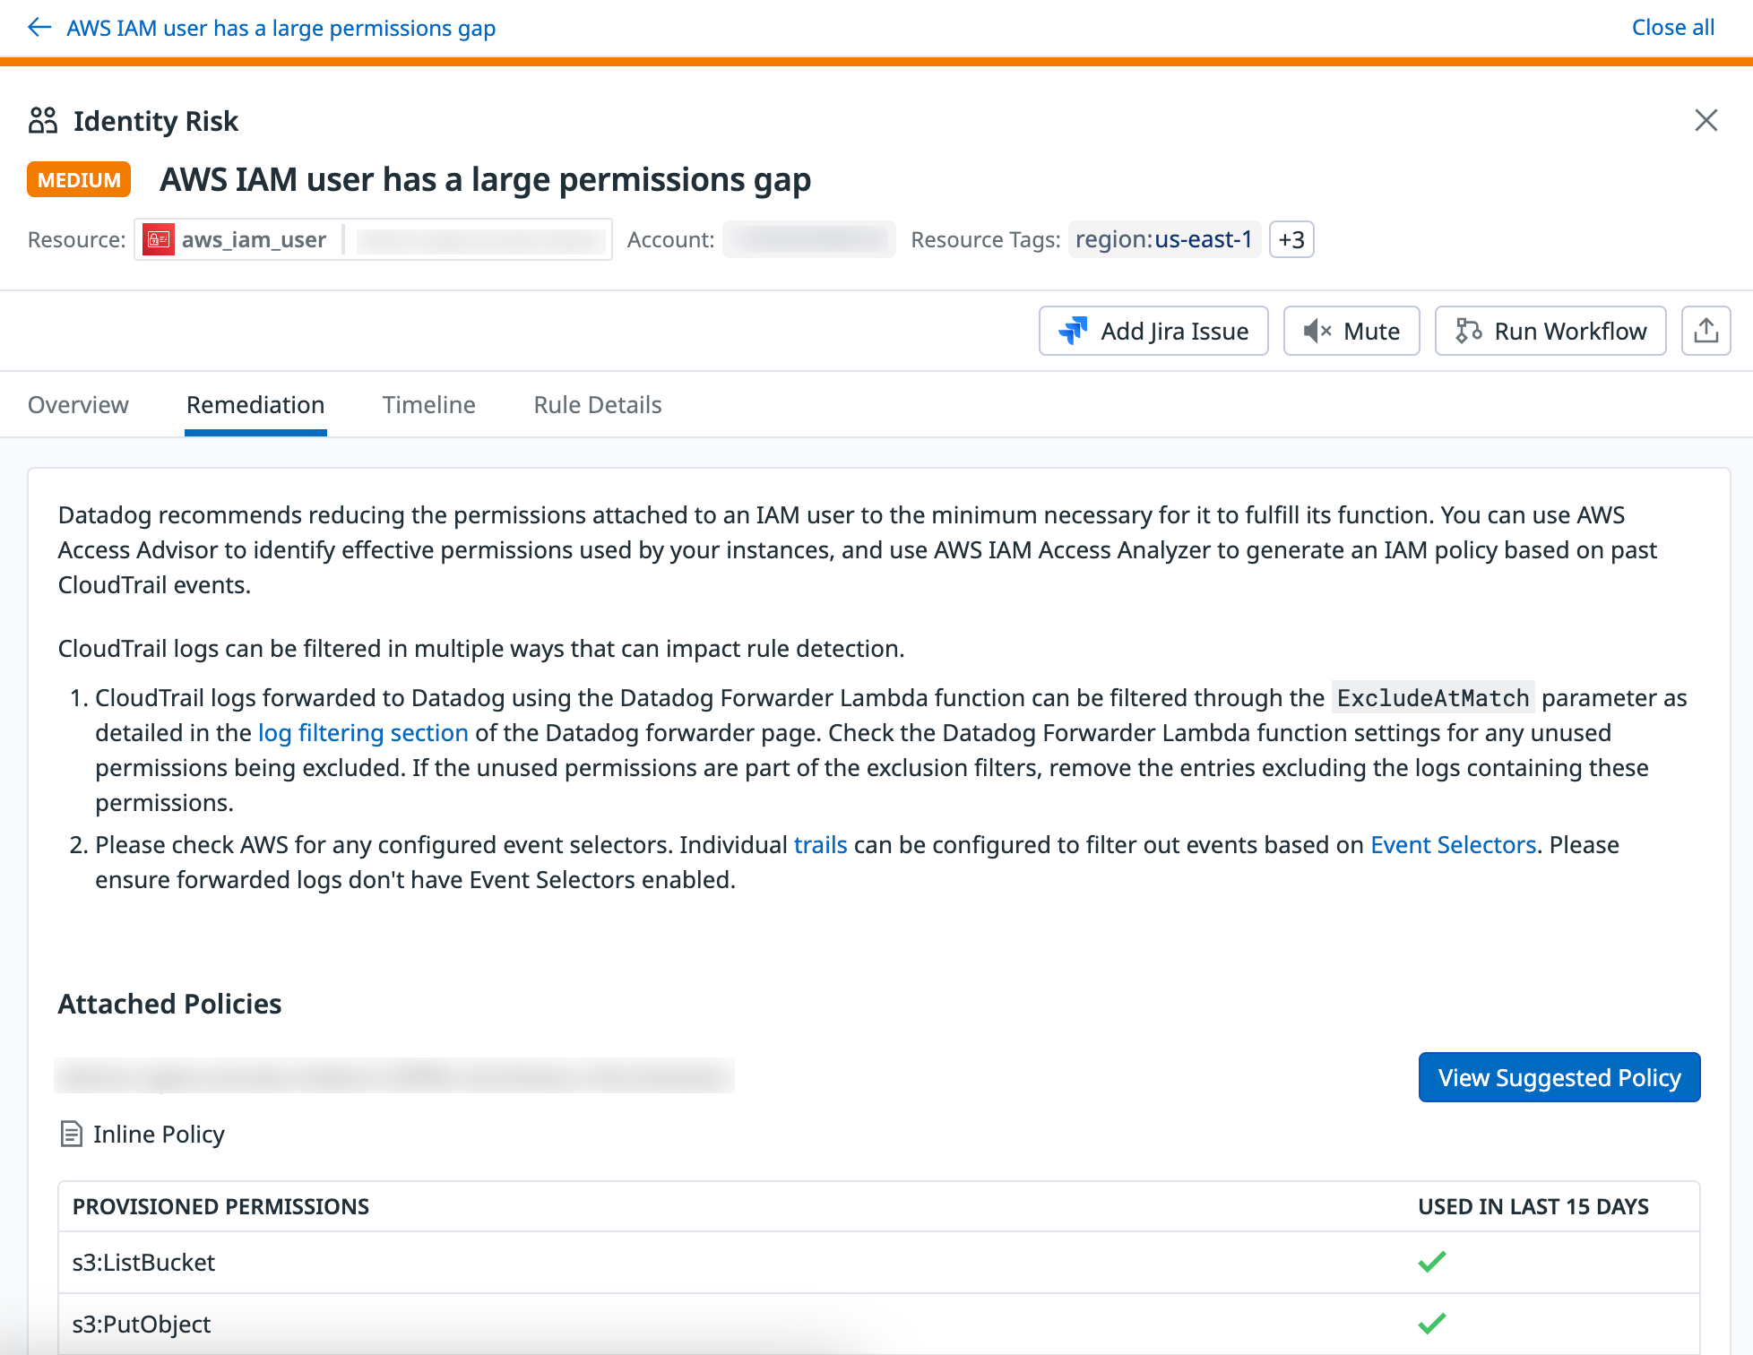Click the blurred Account value
The height and width of the screenshot is (1355, 1753).
(x=808, y=239)
